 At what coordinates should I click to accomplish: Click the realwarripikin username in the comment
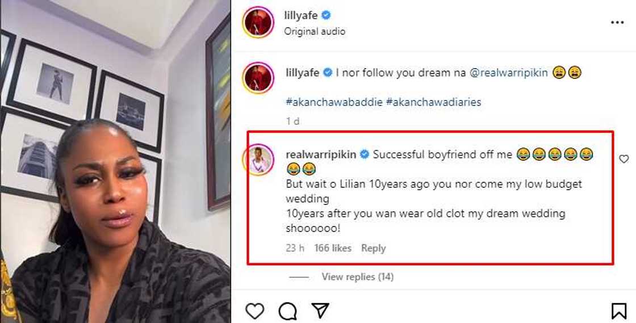coord(321,154)
